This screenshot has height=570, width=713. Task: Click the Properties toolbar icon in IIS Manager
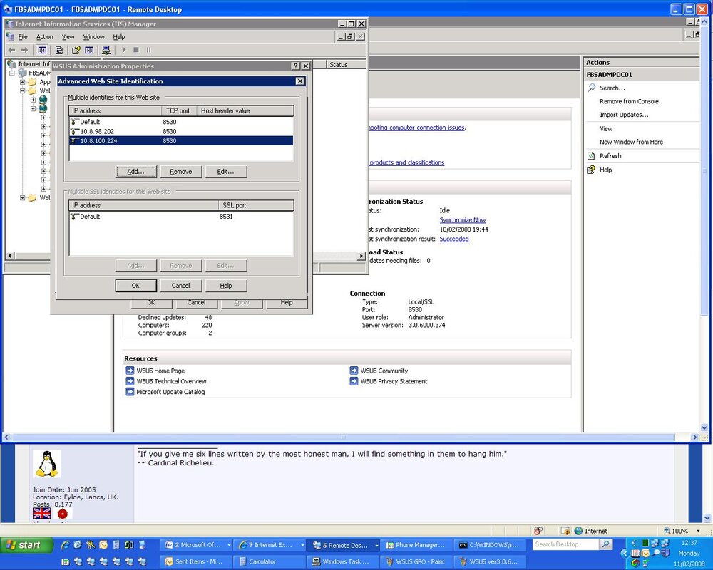(59, 50)
